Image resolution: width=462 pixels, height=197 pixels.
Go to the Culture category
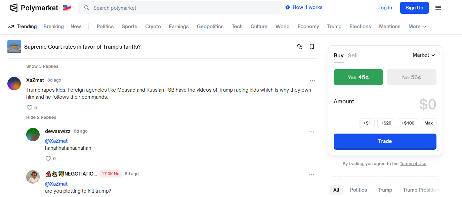tap(259, 27)
